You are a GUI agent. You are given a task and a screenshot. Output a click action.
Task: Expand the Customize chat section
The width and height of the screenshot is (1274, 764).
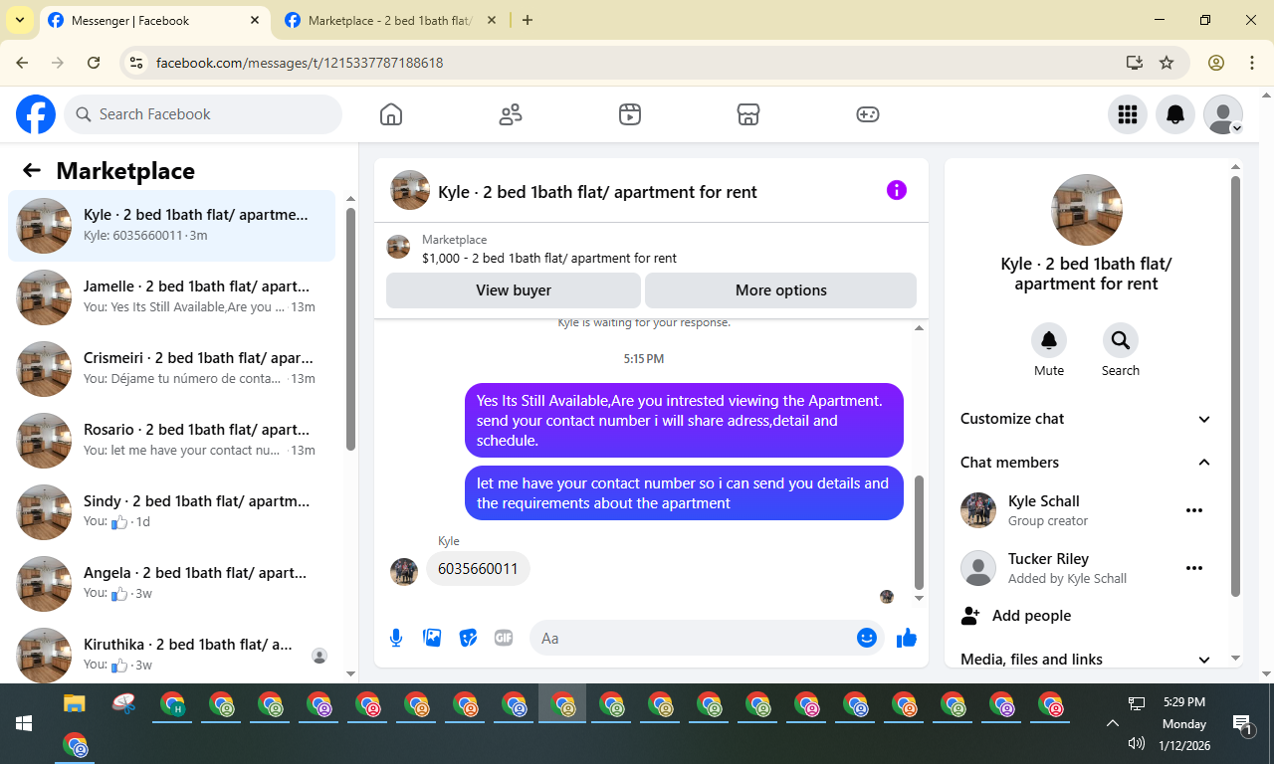[1086, 419]
